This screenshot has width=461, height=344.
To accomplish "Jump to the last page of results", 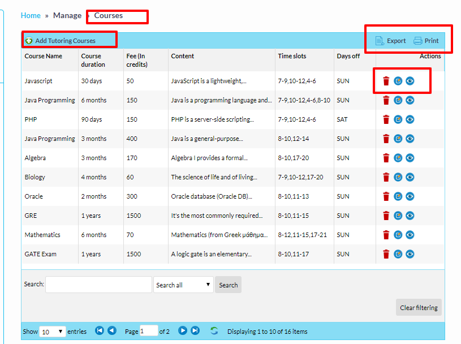I will click(195, 331).
